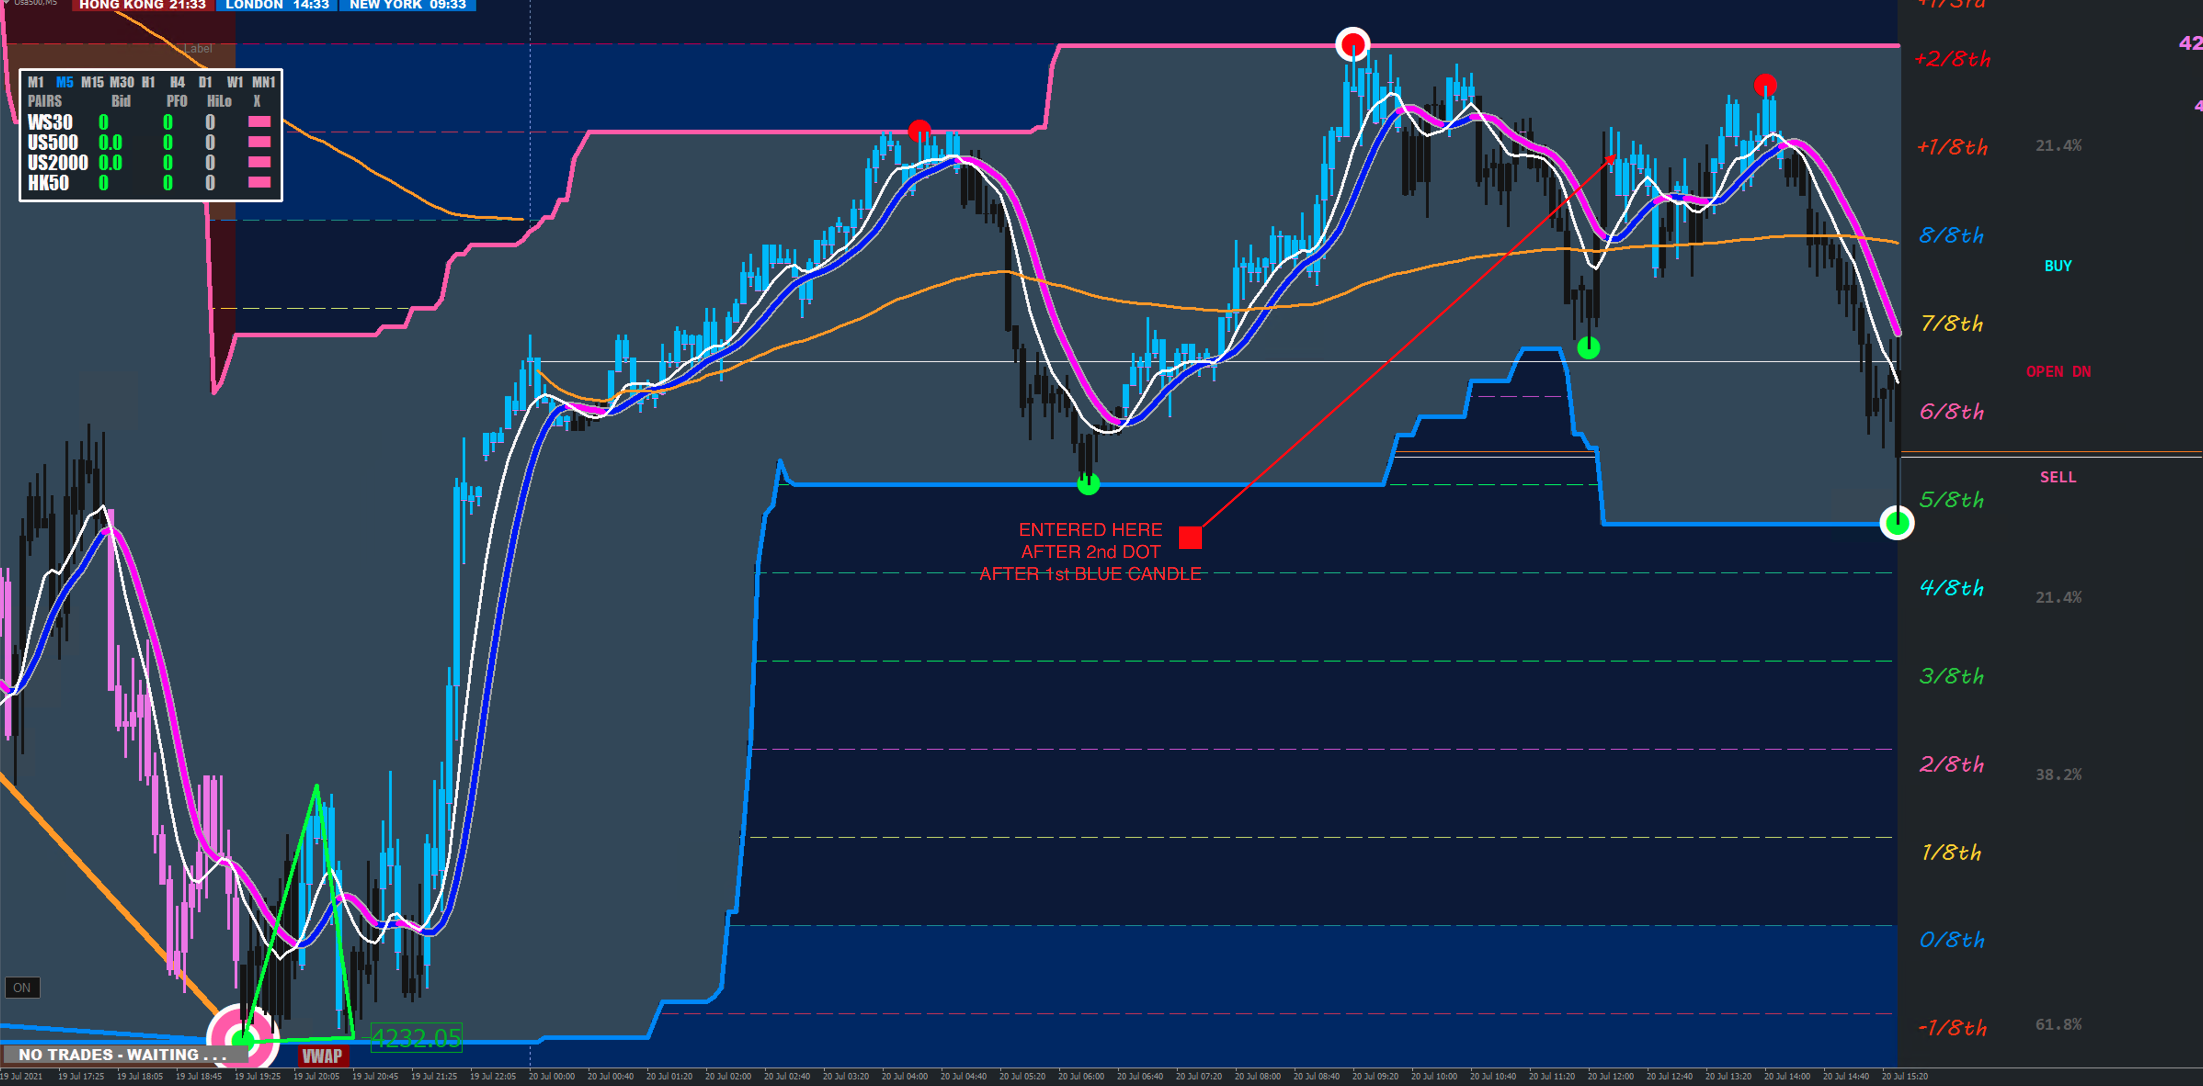Click the OPEN DN label
Screen dimensions: 2203x1086
2058,372
